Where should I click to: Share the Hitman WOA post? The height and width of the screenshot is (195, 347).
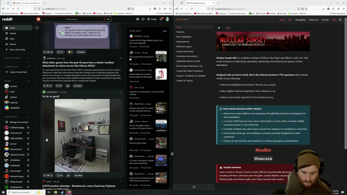pos(78,86)
